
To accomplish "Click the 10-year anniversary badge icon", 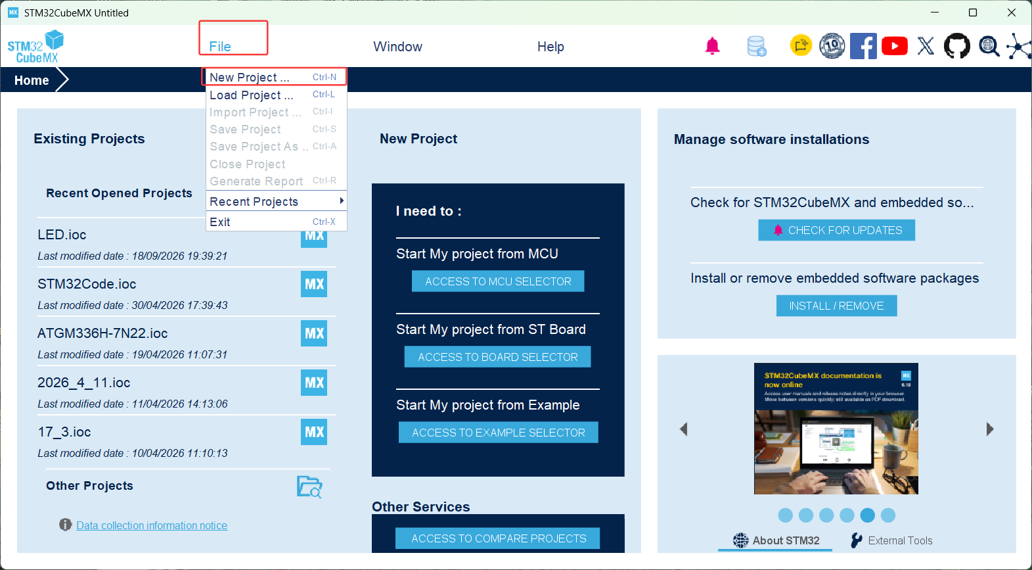I will 832,46.
